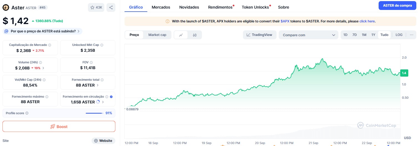Open 'Por que o preço de ASTER está subindo?'
The height and width of the screenshot is (146, 418).
[x=43, y=31]
